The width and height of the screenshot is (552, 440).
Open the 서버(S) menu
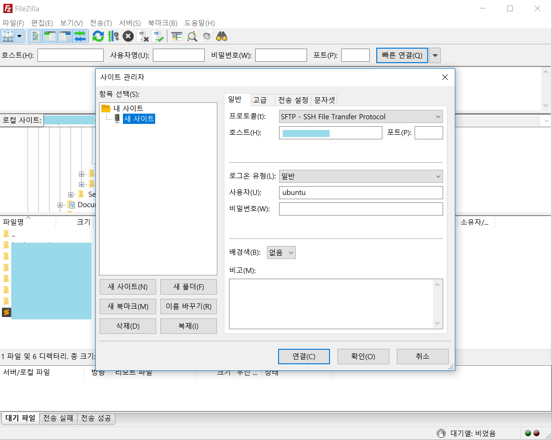click(130, 23)
